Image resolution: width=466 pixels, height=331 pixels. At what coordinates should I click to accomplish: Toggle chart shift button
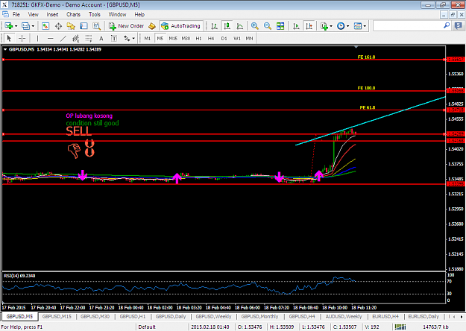pyautogui.click(x=309, y=26)
